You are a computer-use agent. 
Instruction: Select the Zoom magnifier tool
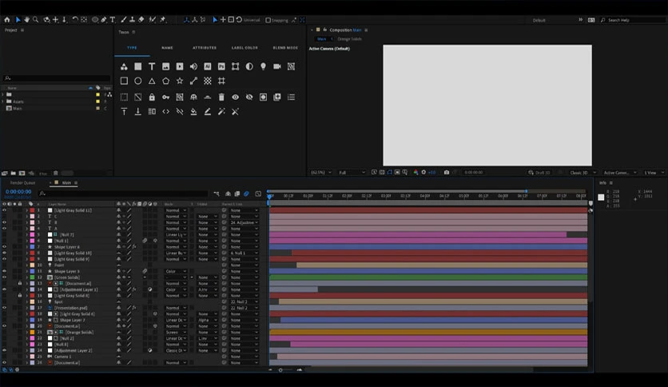click(x=36, y=20)
